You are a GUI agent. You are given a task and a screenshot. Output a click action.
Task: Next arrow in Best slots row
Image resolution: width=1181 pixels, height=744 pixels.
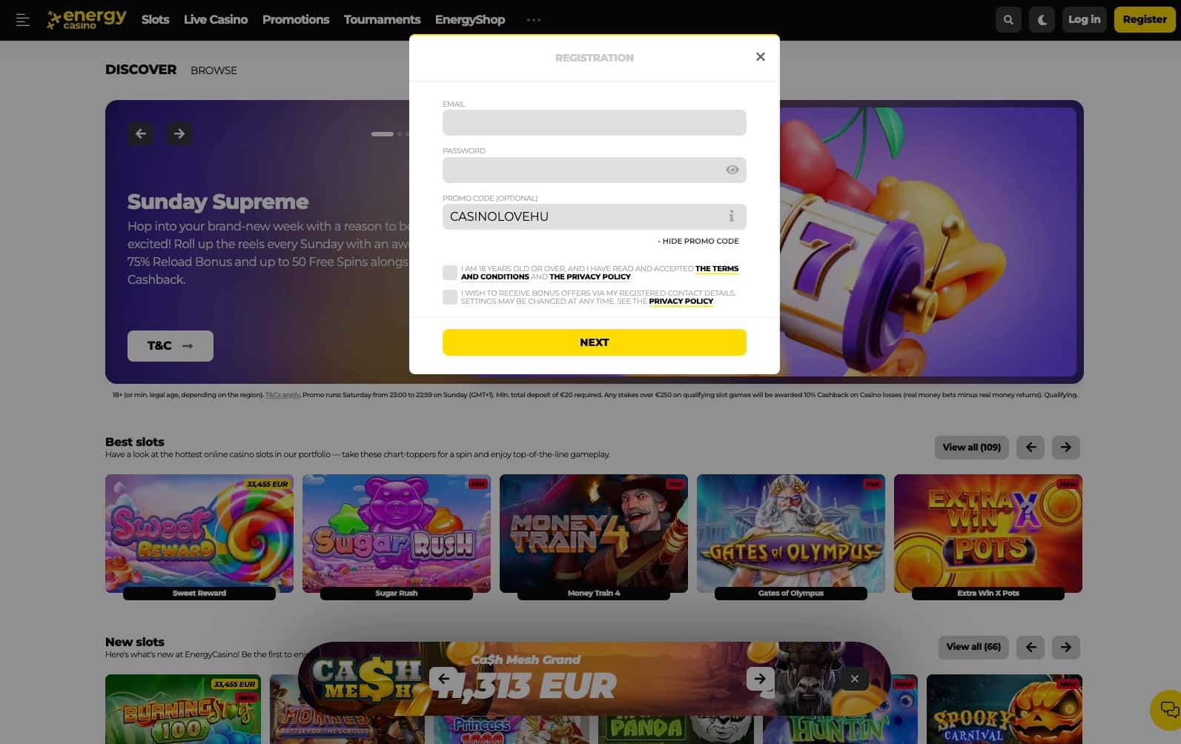point(1066,448)
